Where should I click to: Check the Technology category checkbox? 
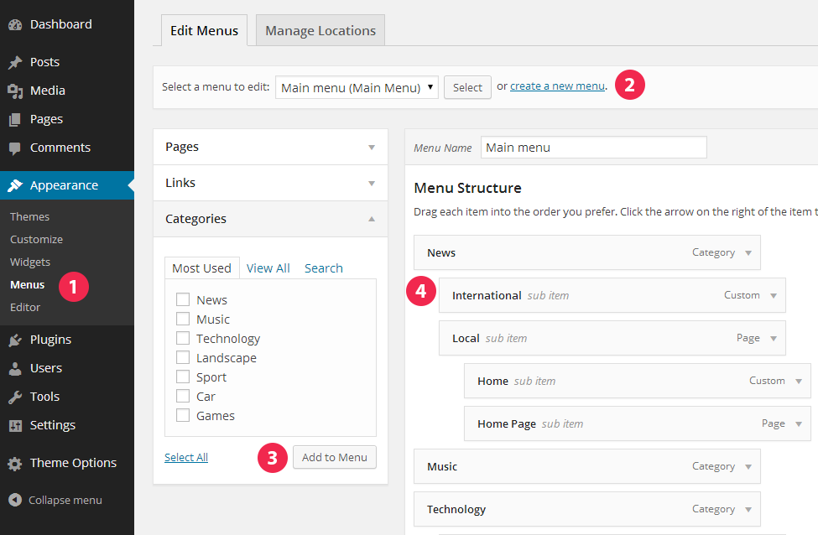tap(183, 339)
